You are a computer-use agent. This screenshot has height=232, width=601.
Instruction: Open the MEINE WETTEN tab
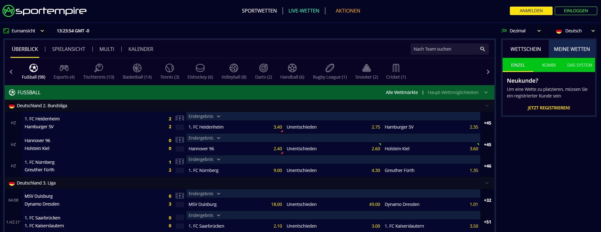pos(572,49)
